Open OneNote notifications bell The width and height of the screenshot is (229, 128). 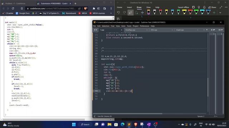[204, 7]
